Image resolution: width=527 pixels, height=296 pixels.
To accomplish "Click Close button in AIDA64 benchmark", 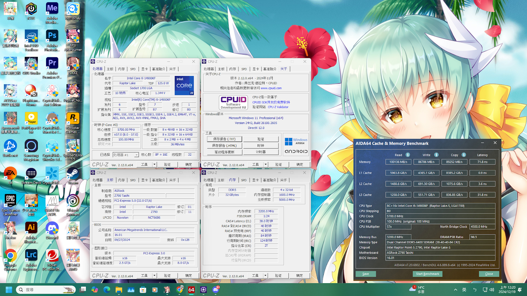I will [x=489, y=274].
